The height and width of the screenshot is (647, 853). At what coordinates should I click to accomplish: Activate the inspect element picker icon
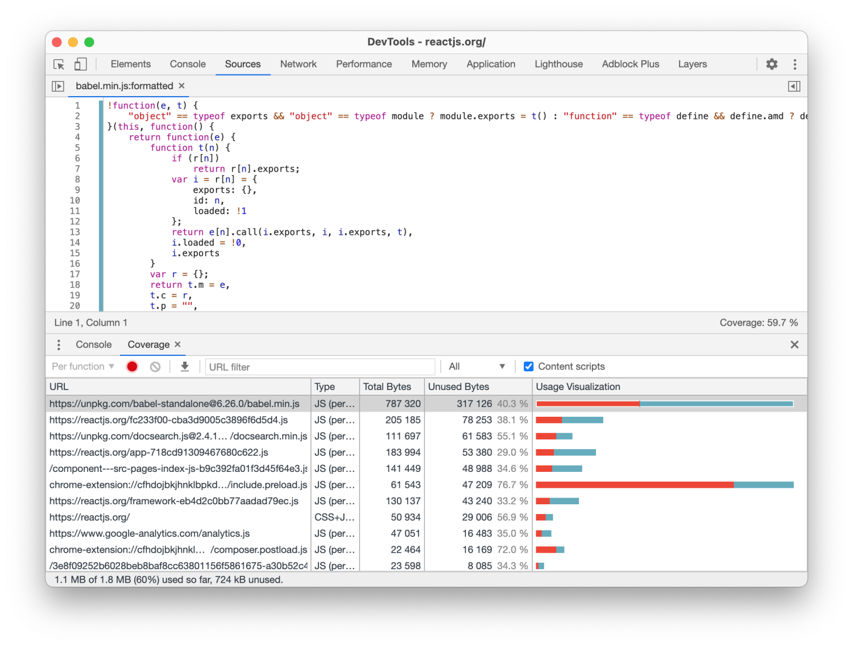(59, 64)
